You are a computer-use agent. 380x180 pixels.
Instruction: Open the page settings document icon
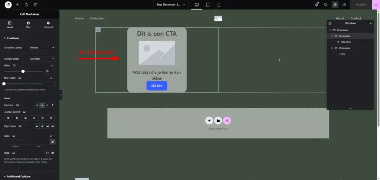tap(26, 4)
